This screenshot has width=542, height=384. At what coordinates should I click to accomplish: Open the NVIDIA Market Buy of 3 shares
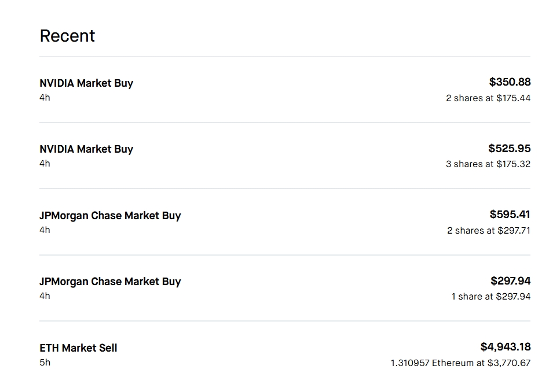86,149
